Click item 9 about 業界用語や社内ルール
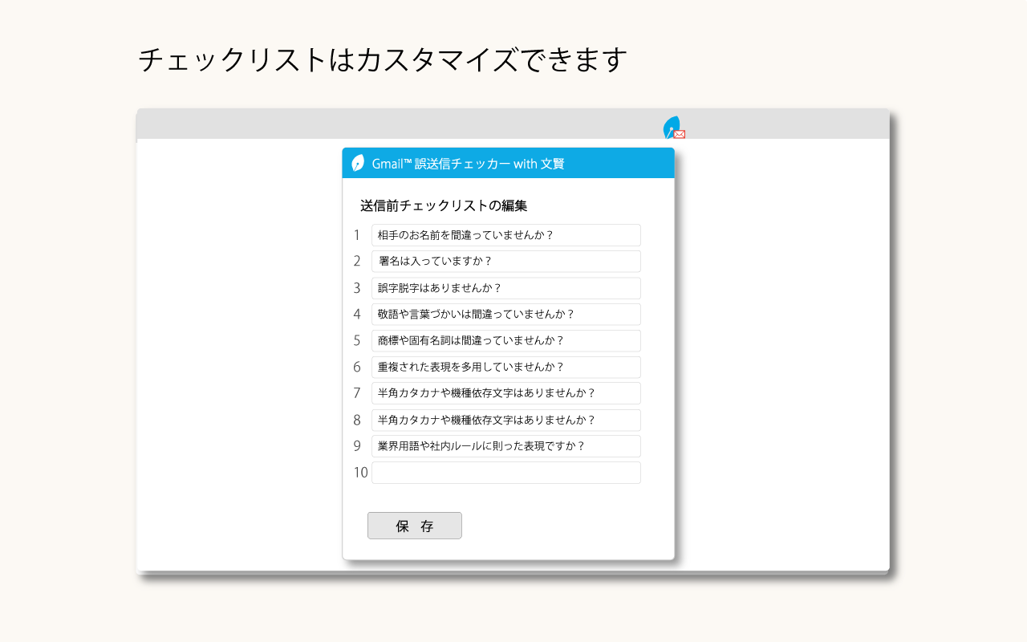Image resolution: width=1027 pixels, height=642 pixels. coord(505,446)
